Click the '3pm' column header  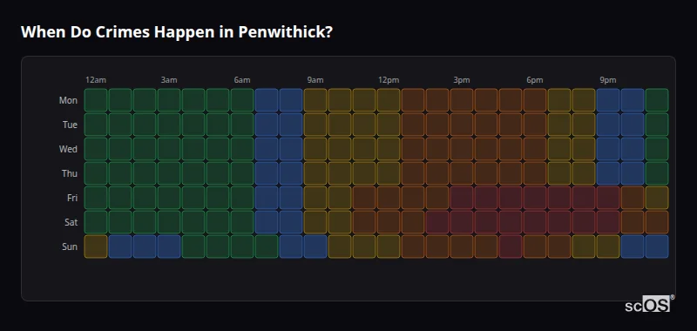point(462,80)
